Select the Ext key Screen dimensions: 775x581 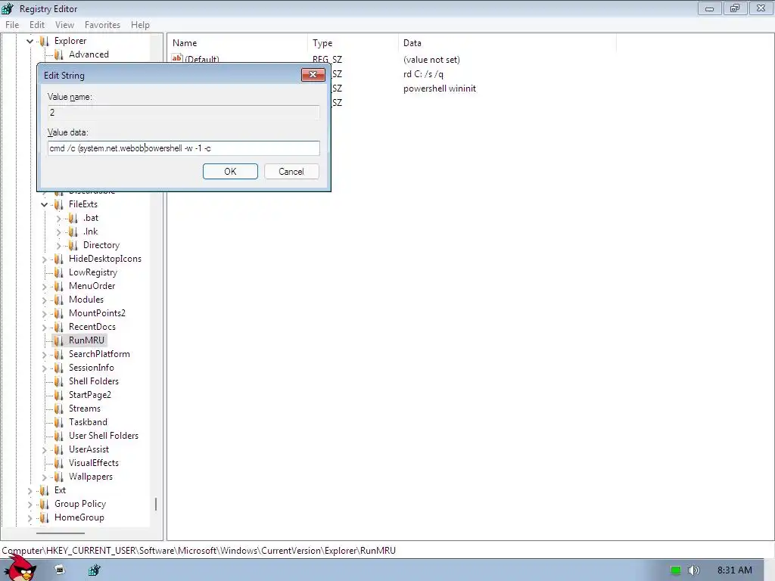tap(60, 490)
